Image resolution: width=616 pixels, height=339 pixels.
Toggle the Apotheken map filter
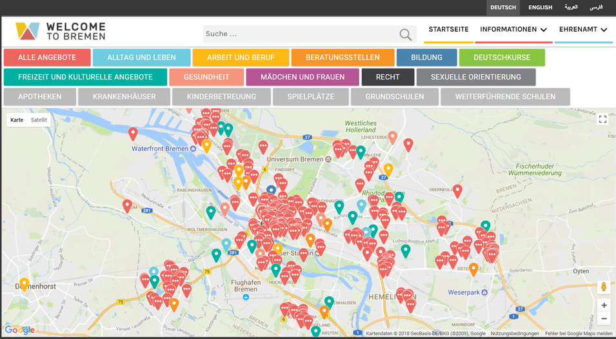(x=40, y=97)
